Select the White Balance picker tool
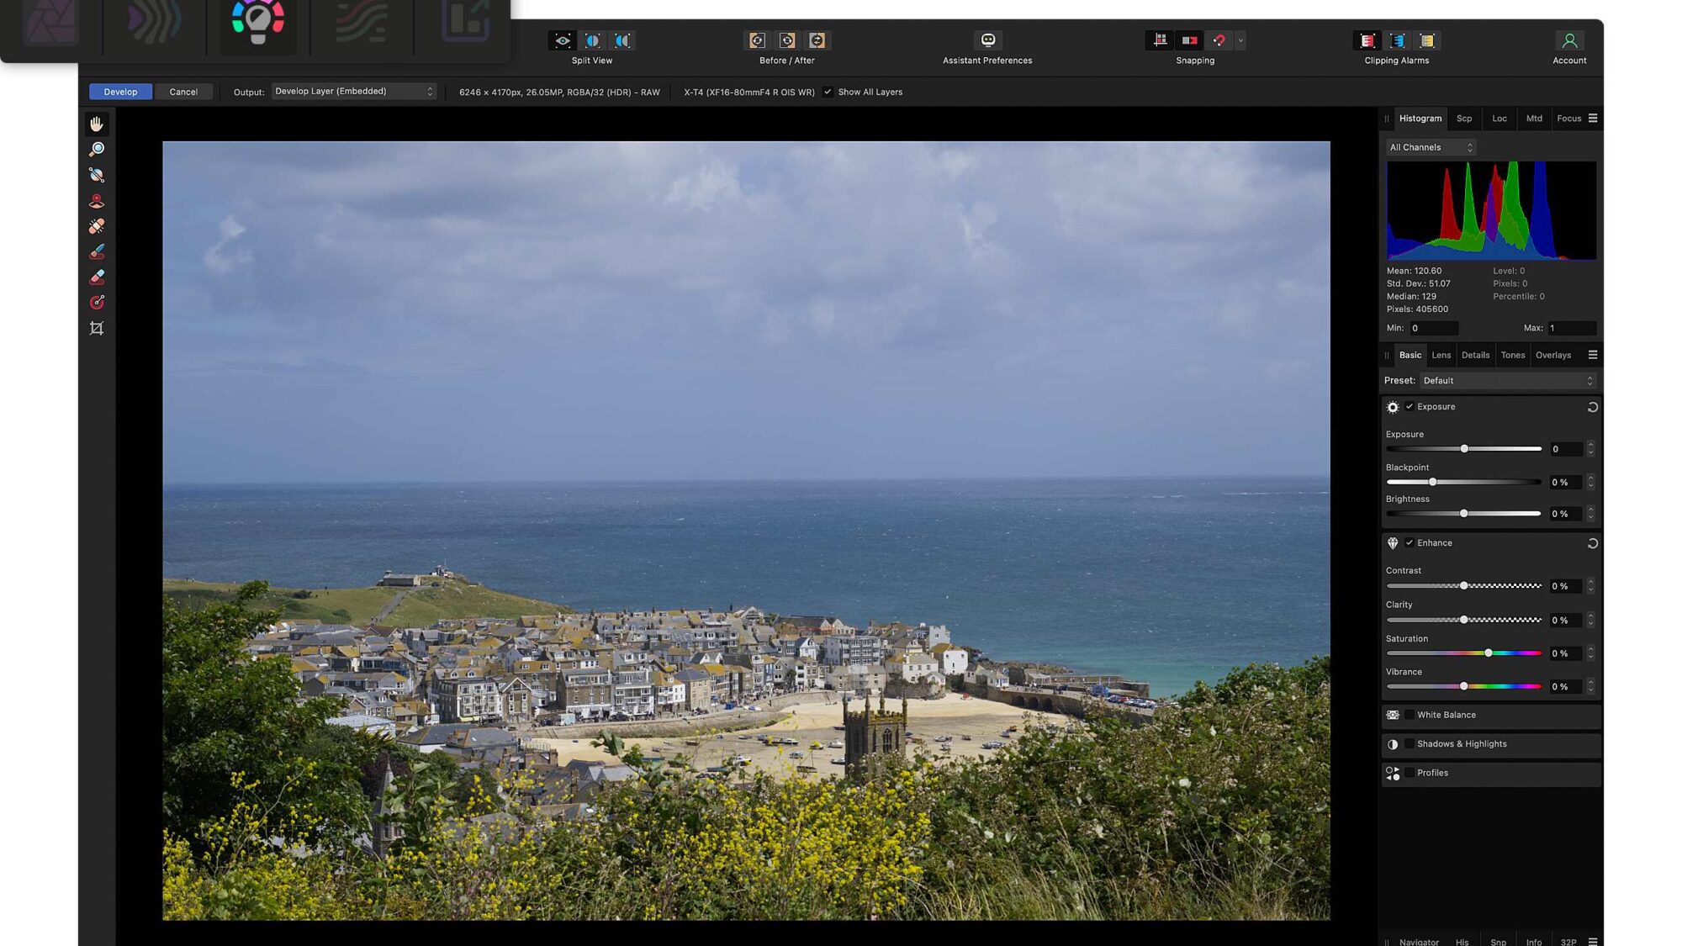 [97, 175]
